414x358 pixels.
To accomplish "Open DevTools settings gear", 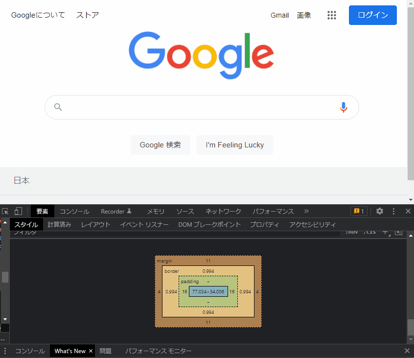I will click(380, 211).
